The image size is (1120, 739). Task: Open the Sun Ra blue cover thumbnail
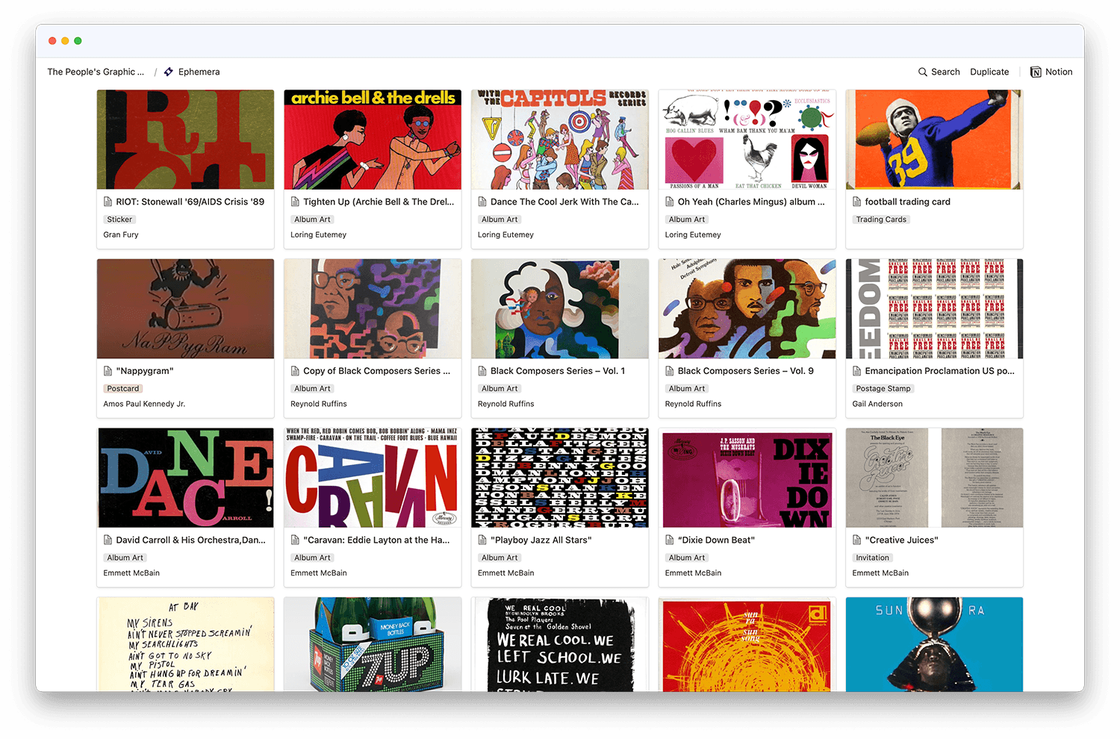point(934,644)
